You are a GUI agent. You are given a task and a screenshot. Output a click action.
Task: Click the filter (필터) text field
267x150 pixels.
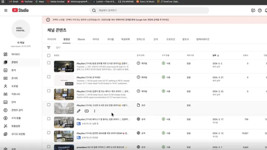[58, 47]
